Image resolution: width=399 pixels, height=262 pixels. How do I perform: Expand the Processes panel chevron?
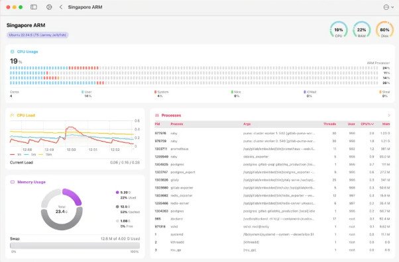(389, 115)
